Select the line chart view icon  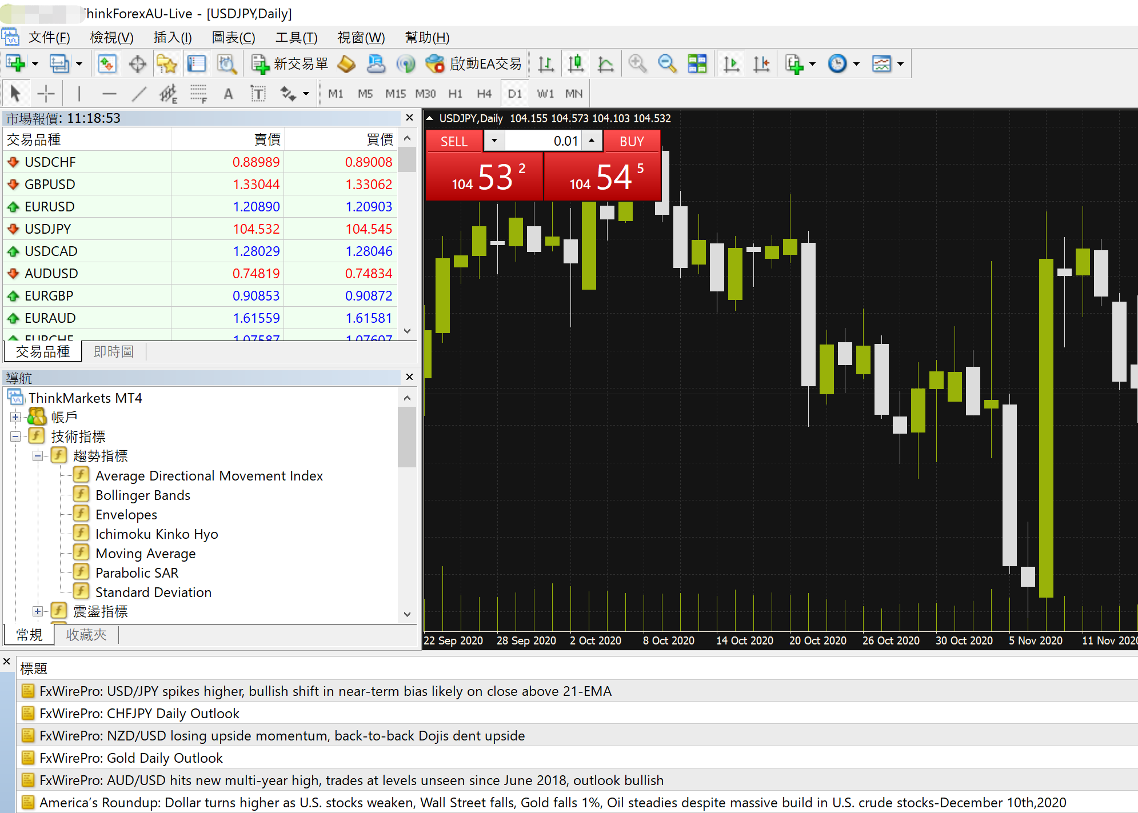pos(605,64)
